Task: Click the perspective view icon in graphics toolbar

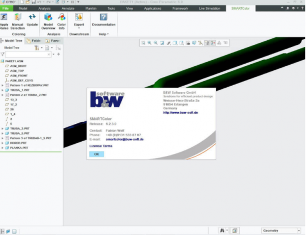Action: pos(194,43)
